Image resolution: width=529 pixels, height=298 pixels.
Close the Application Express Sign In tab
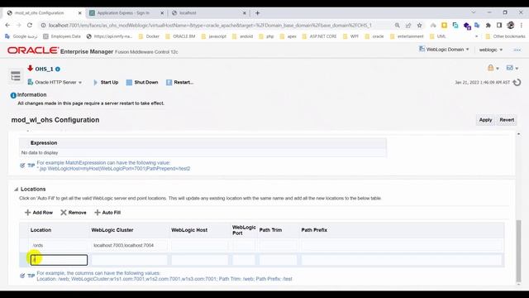[162, 13]
